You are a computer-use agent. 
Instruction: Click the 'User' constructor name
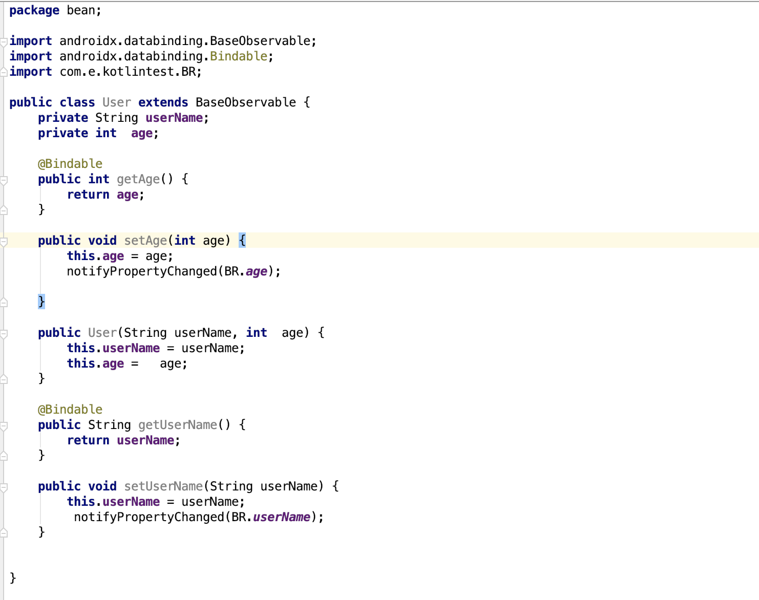coord(102,333)
